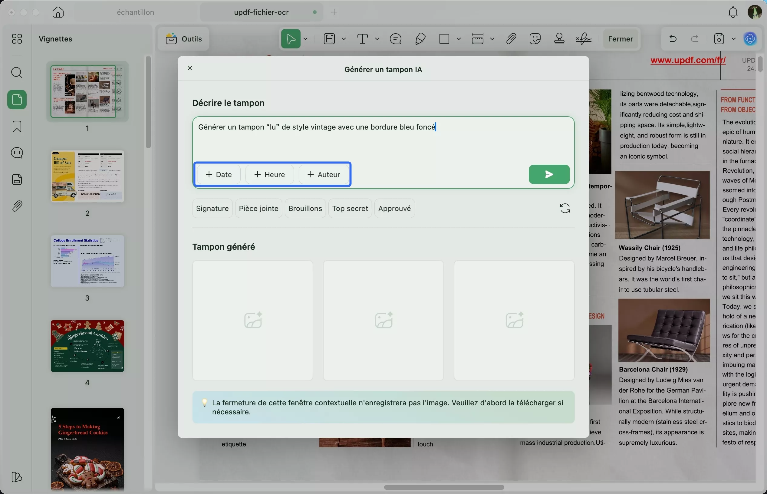Viewport: 767px width, 494px height.
Task: Open the UPDF AI assistant icon
Action: (x=750, y=39)
